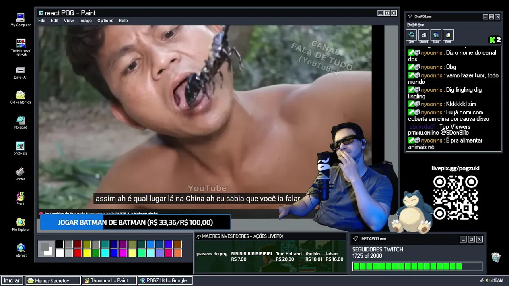
Task: Maximize the METAPOG.exe window
Action: tap(471, 239)
